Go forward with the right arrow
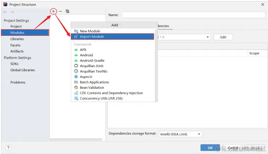The image size is (268, 154). pos(12,12)
